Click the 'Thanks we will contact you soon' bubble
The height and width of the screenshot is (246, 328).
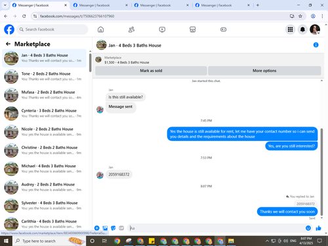pyautogui.click(x=287, y=211)
